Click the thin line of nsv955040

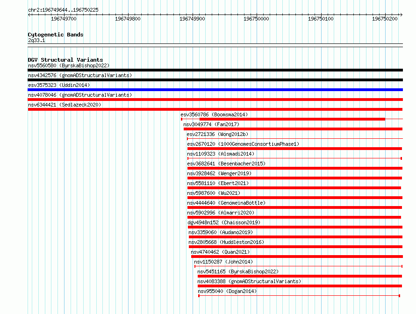299,296
